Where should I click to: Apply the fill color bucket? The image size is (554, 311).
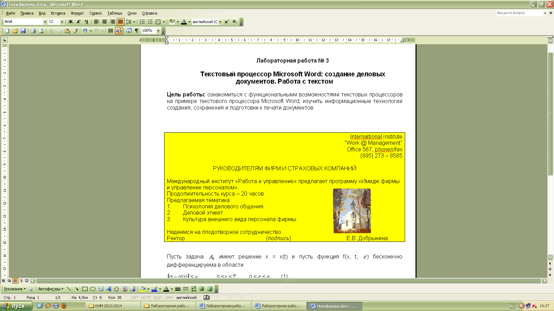[143, 289]
